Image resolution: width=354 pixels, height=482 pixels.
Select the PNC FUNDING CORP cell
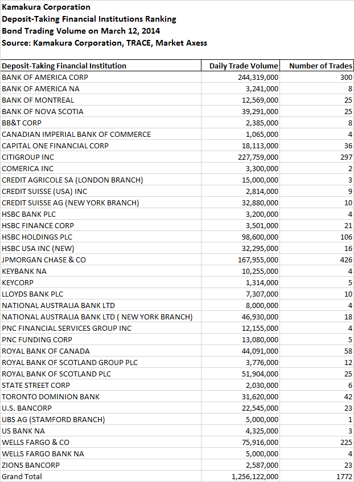tap(101, 339)
